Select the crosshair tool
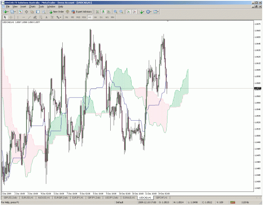The width and height of the screenshot is (263, 205). pos(11,17)
